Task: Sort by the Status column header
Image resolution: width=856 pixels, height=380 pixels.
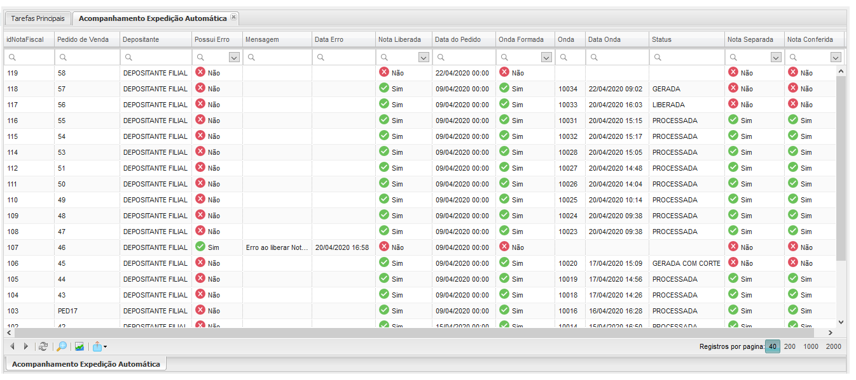Action: point(687,39)
